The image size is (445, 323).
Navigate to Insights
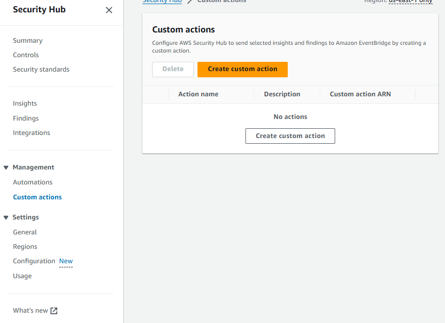click(25, 104)
